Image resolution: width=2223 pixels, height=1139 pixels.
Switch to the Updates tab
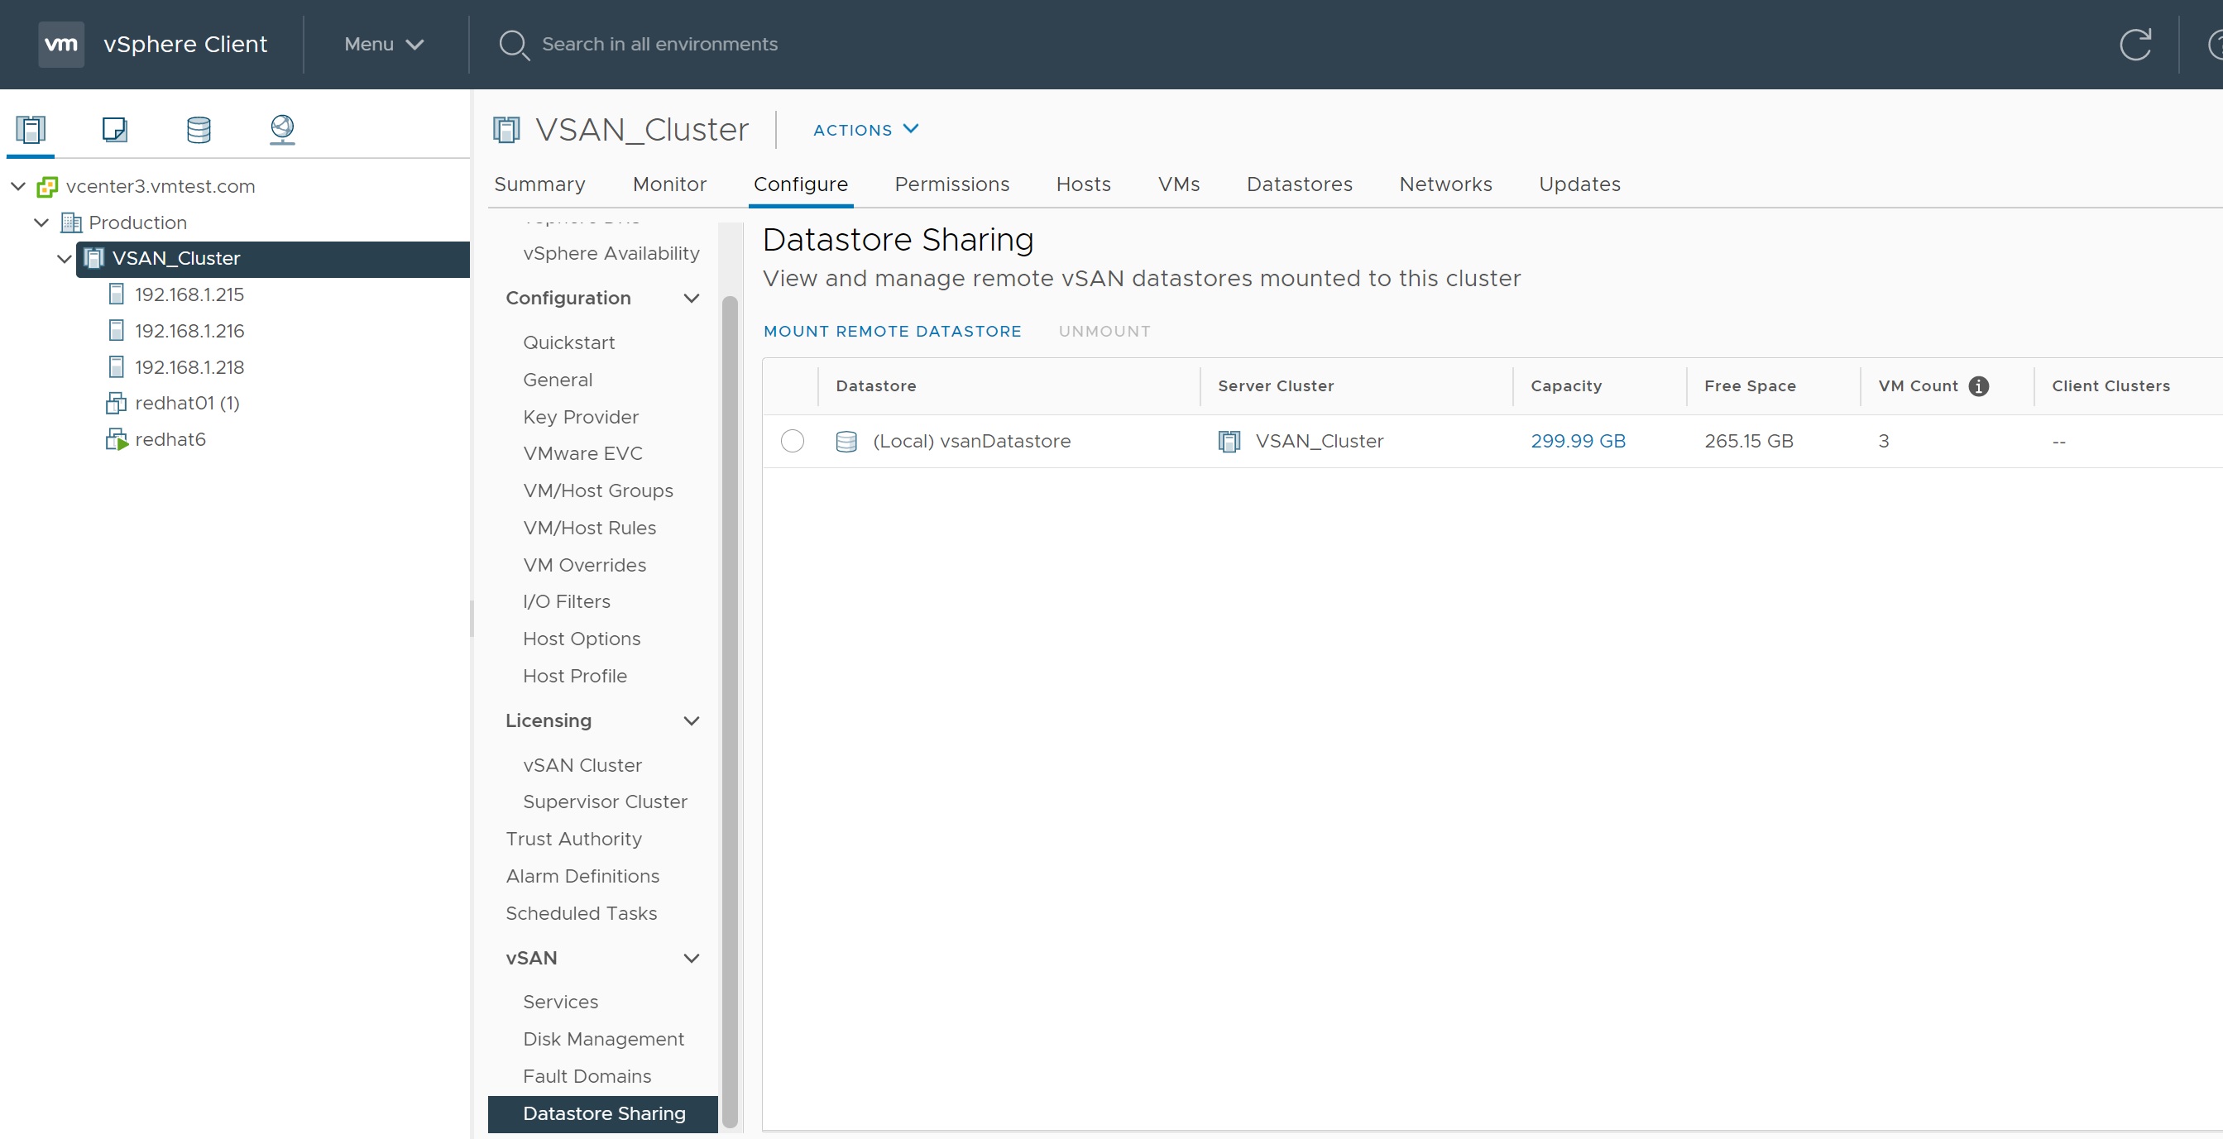click(1579, 184)
